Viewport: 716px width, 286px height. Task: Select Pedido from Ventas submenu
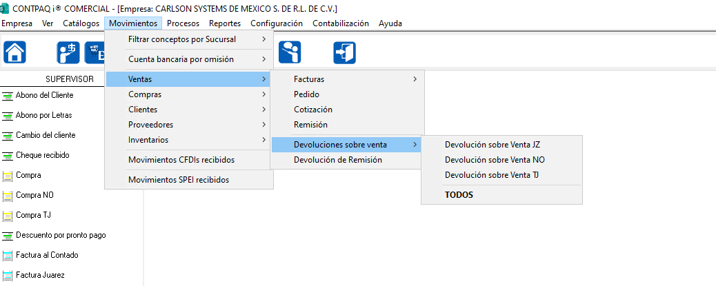point(348,94)
